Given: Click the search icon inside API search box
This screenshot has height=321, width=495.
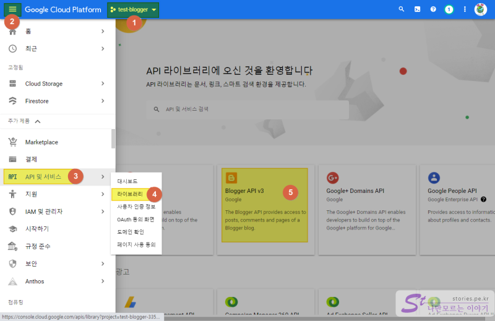Looking at the screenshot, I should (x=157, y=109).
